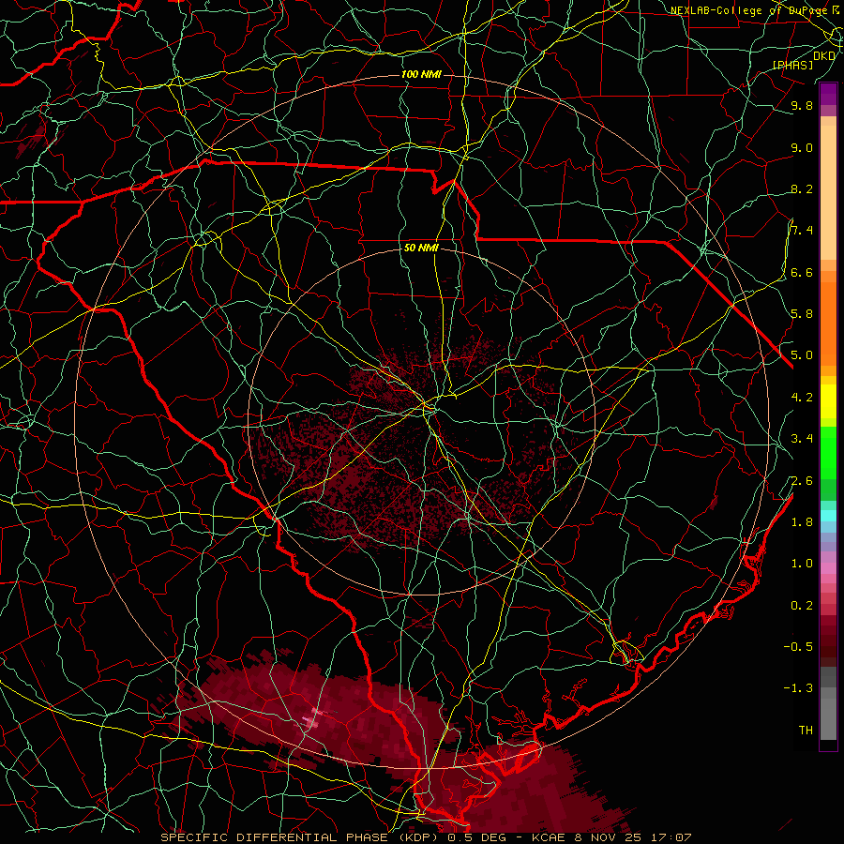Click the TH threshold label on legend
844x844 pixels.
point(806,731)
